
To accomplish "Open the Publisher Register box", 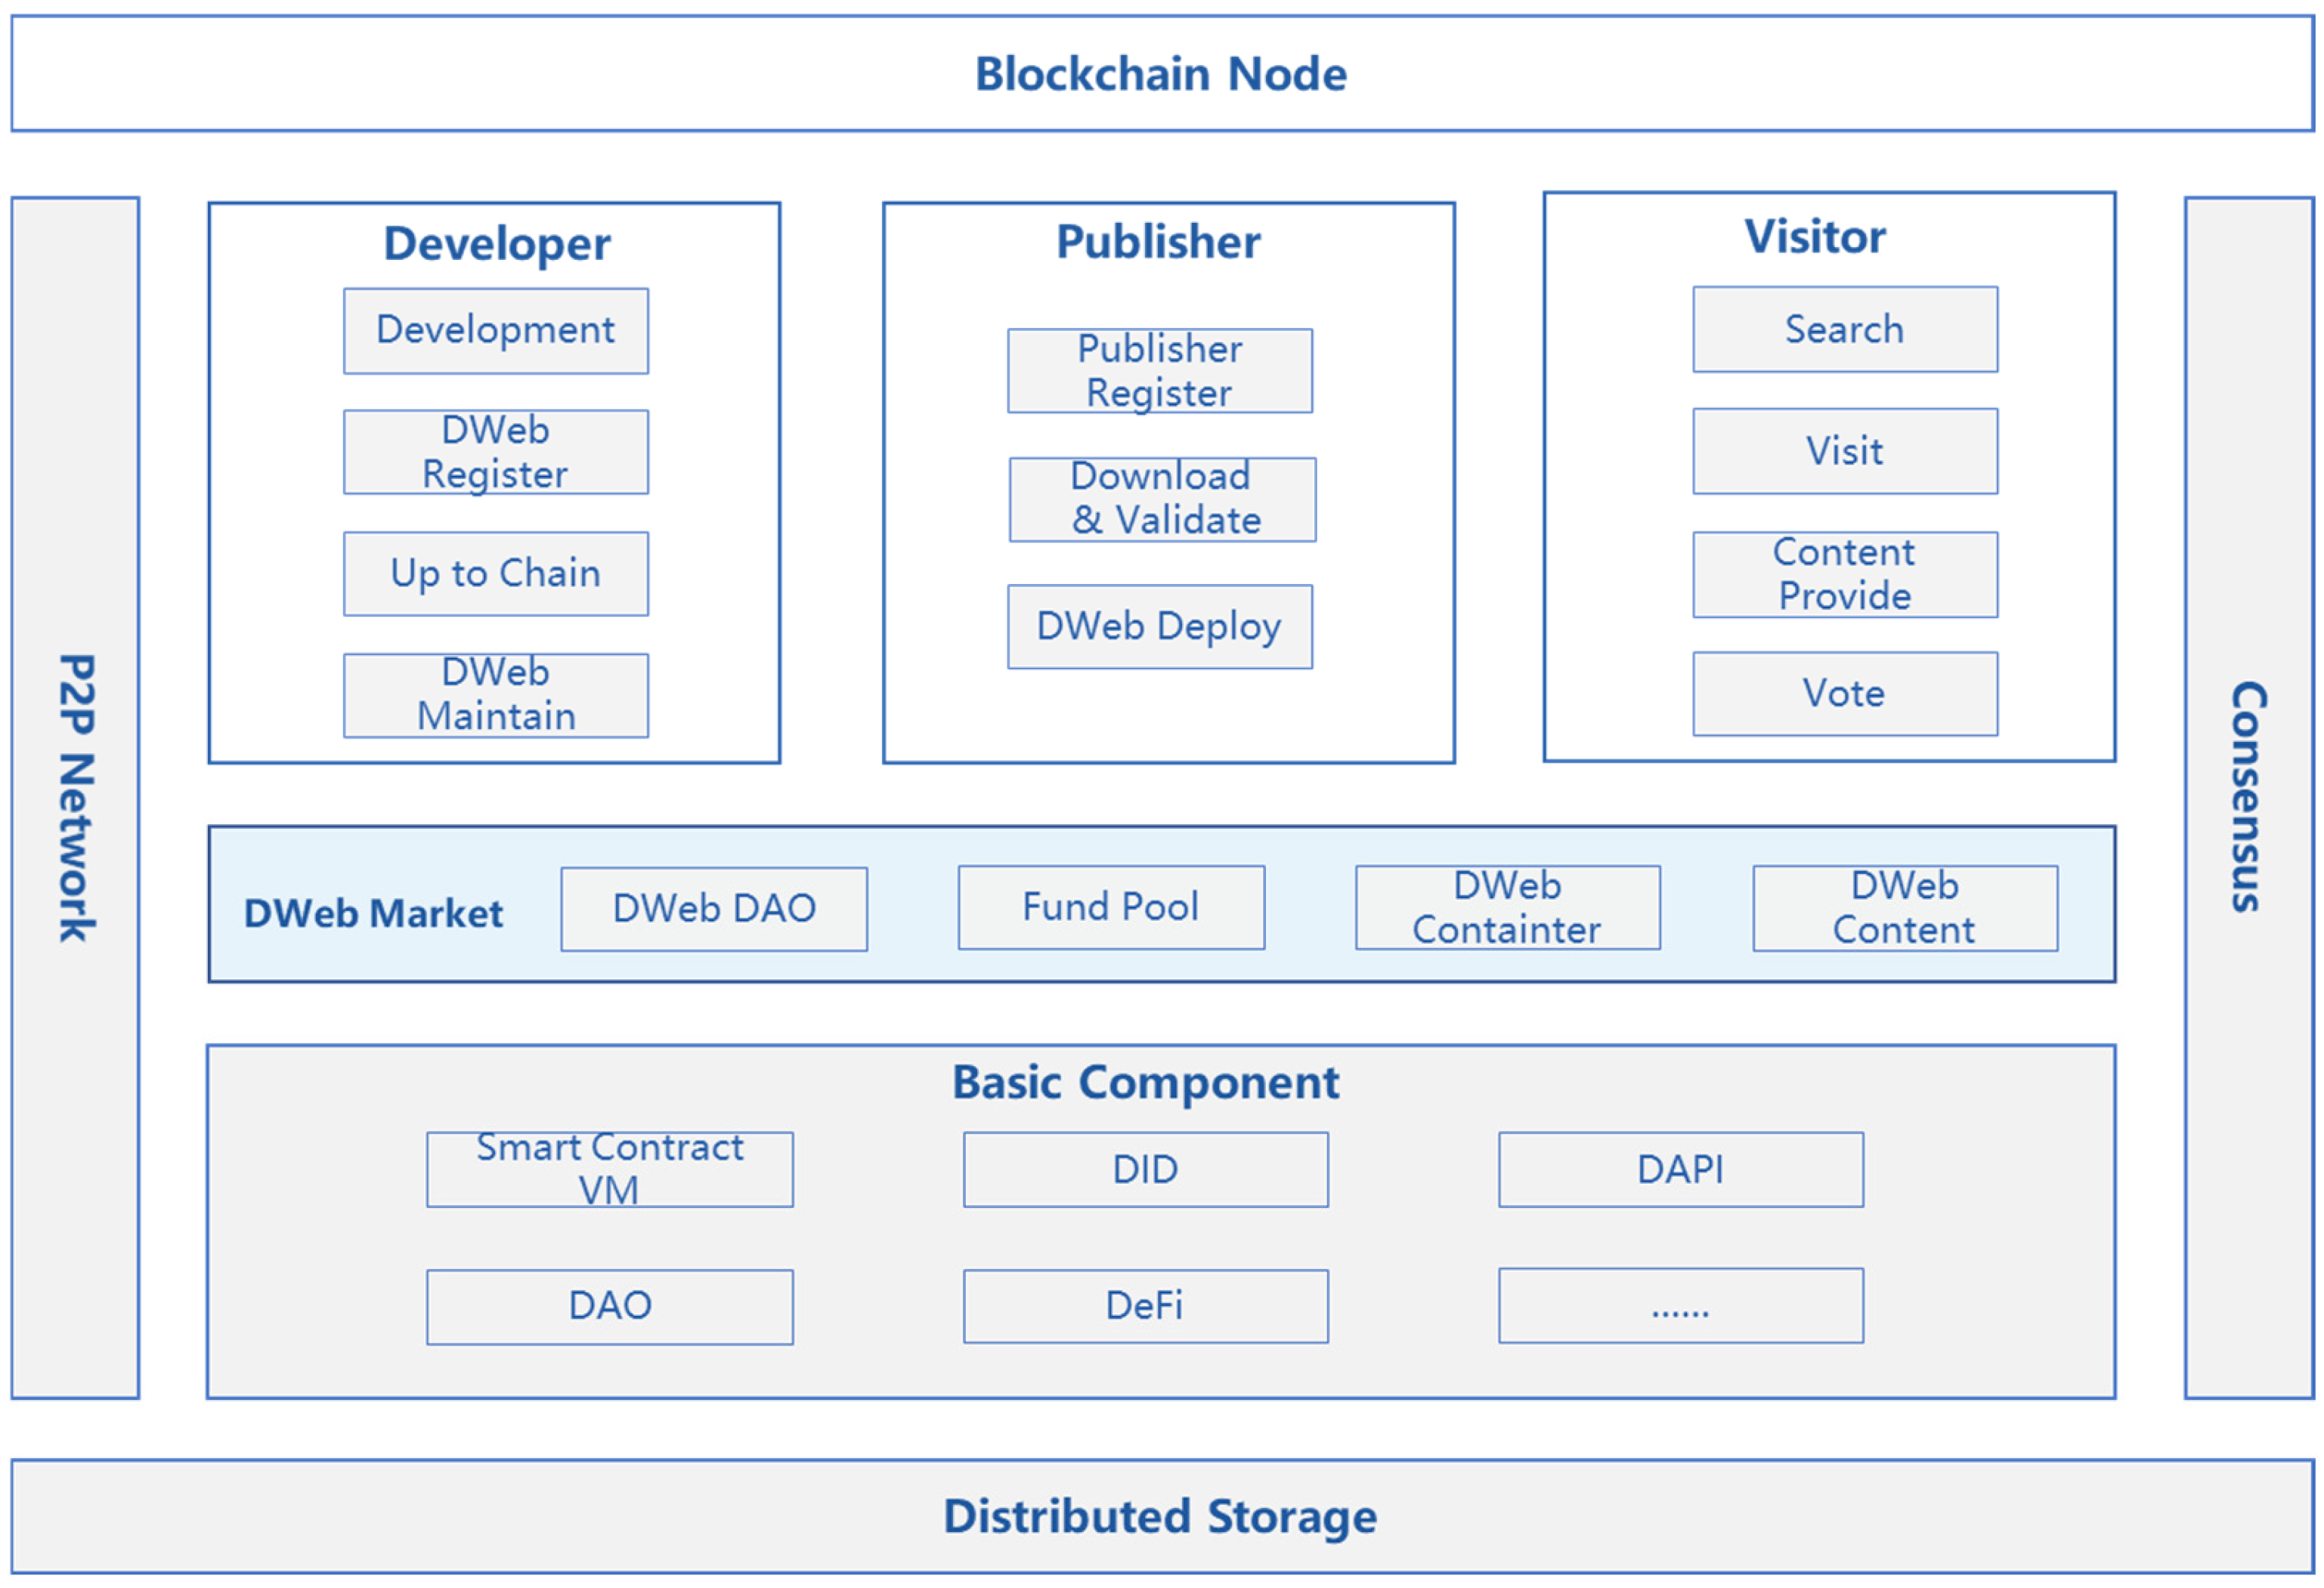I will pos(1160,371).
